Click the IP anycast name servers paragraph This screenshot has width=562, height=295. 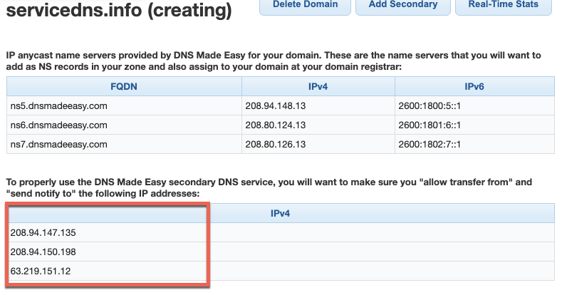pos(274,61)
